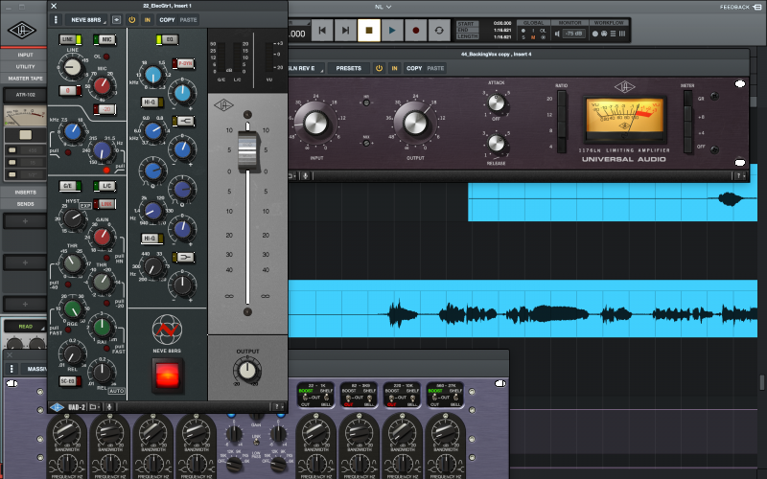
Task: Enable the LINE input switch on the Neve
Action: [70, 39]
